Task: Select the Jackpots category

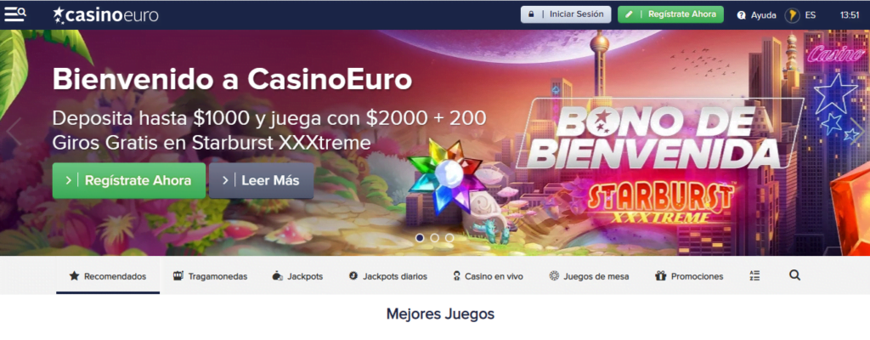Action: click(x=297, y=276)
